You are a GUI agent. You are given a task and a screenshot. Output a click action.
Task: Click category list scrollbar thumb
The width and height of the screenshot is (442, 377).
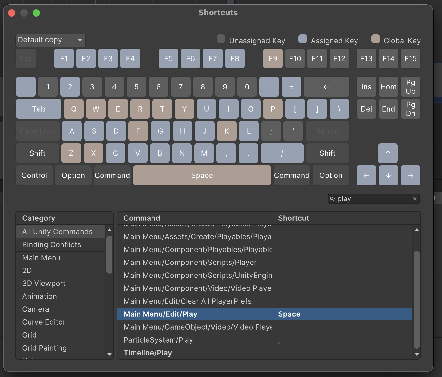tap(109, 255)
